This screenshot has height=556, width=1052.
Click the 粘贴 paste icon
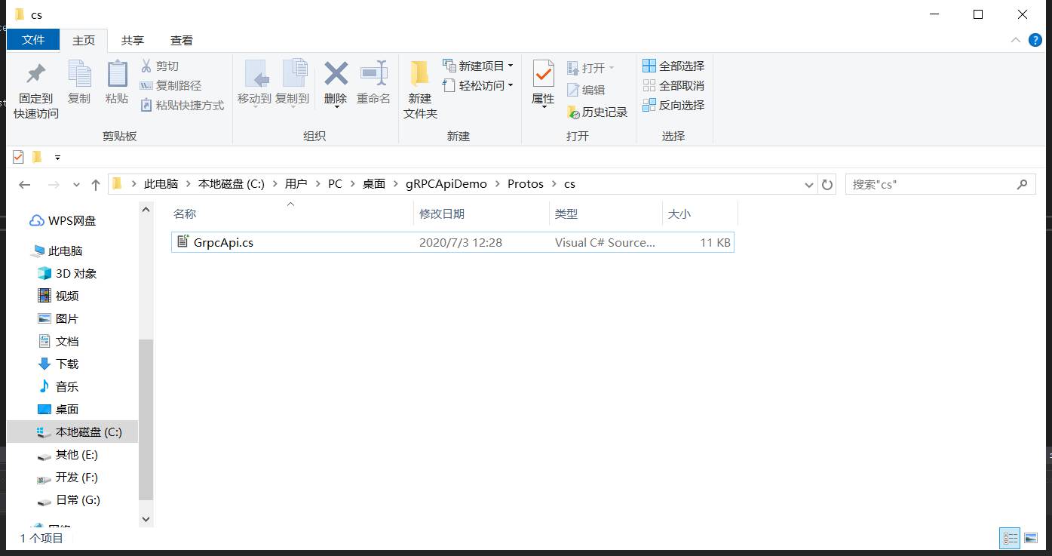[x=117, y=74]
